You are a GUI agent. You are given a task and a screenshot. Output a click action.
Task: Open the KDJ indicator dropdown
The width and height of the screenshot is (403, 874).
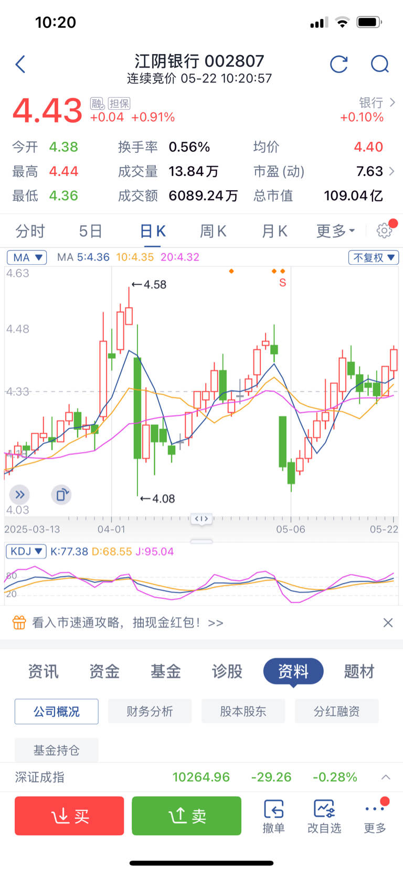(26, 551)
